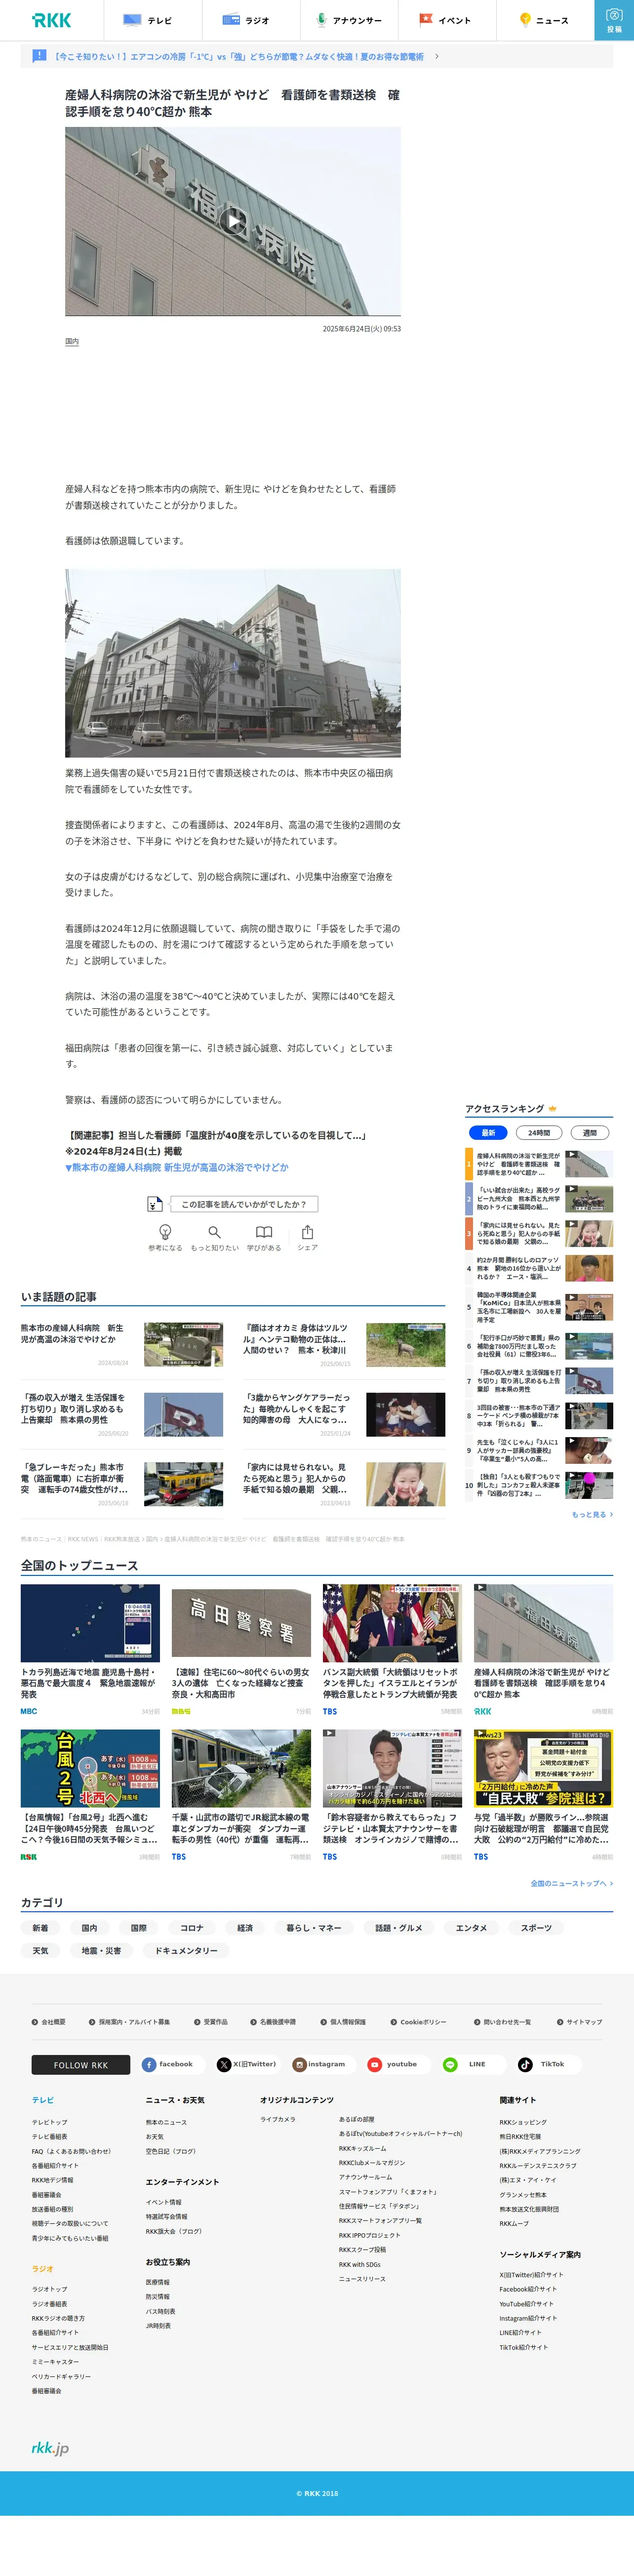
Task: Select the 週間 ranking tab
Action: [590, 1133]
